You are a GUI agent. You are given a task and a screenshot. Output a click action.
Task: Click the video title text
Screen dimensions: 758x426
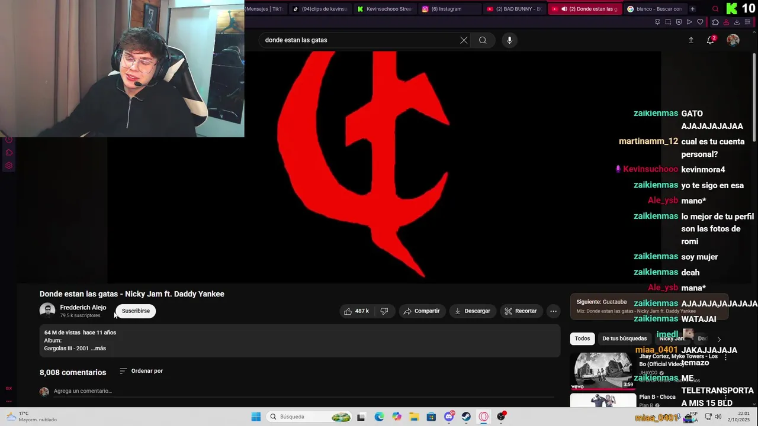click(132, 294)
